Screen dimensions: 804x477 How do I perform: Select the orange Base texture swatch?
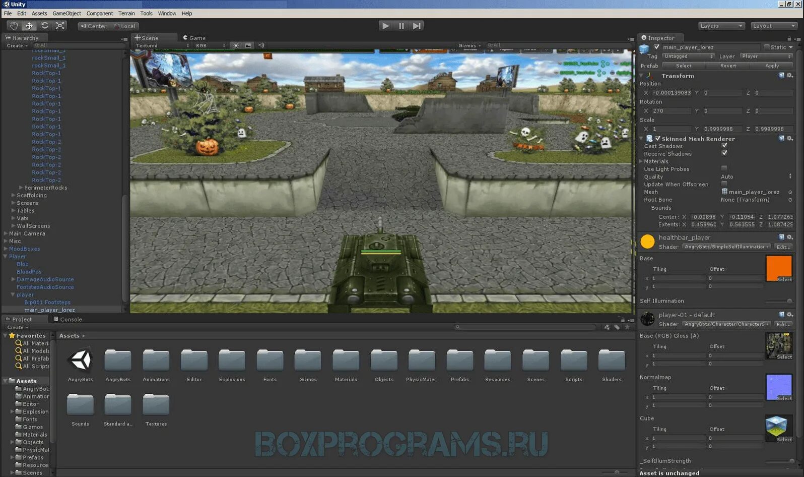[x=779, y=268]
